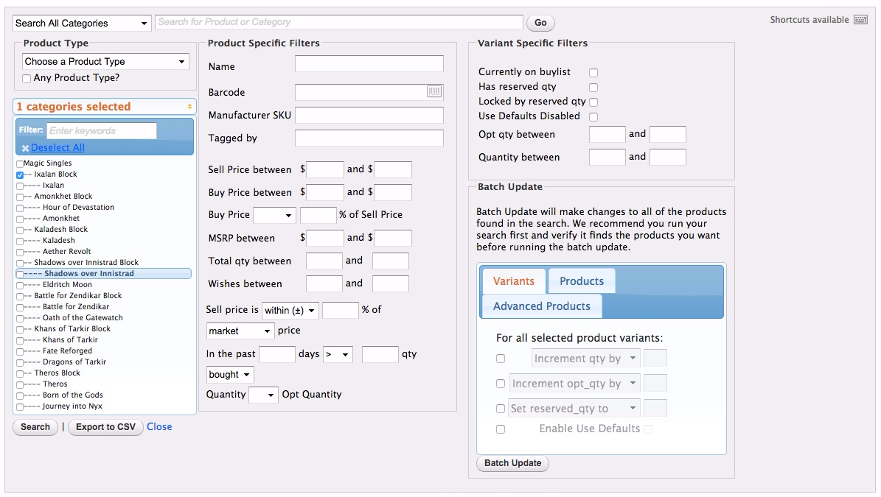Click the MSRP maximum field
The height and width of the screenshot is (497, 881).
pos(393,238)
